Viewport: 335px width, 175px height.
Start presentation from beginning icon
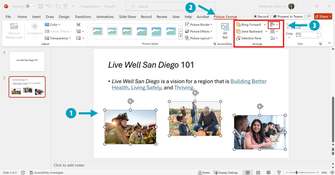click(65, 6)
